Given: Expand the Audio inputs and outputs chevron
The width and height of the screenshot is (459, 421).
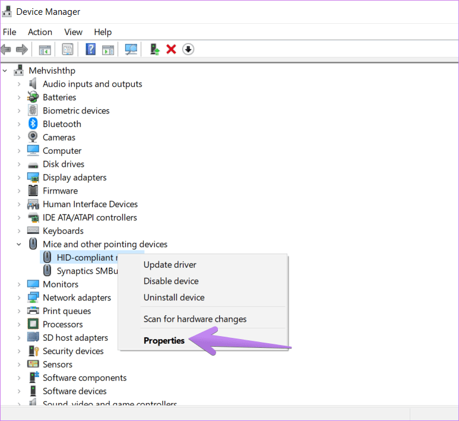Looking at the screenshot, I should 19,84.
